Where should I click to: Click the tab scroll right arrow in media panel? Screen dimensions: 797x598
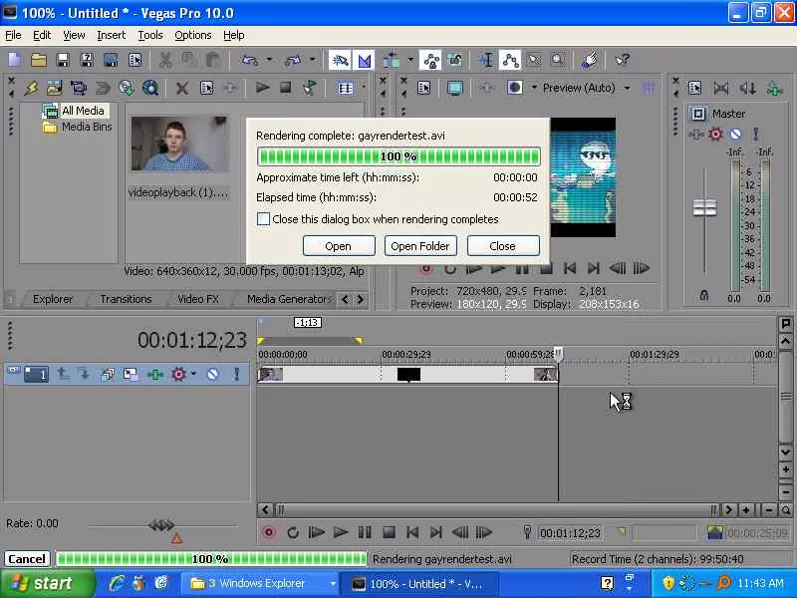[x=361, y=299]
